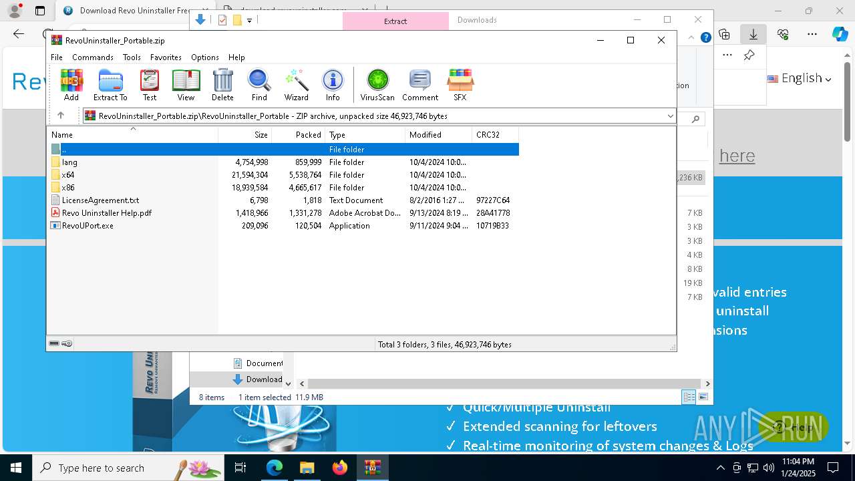Sort by Type column header
Image resolution: width=855 pixels, height=481 pixels.
(365, 135)
